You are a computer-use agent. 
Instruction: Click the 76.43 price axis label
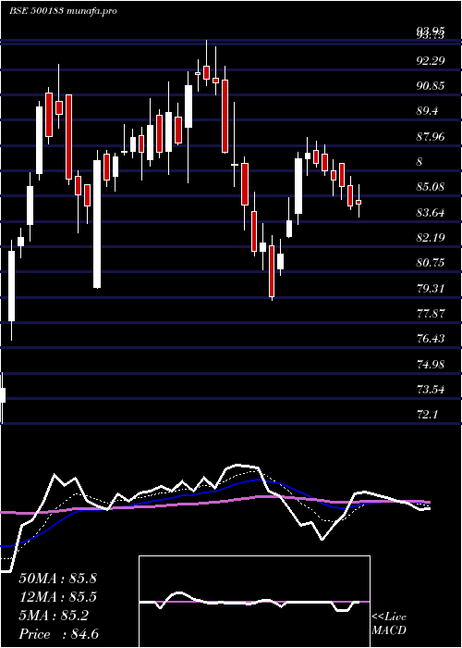click(x=431, y=339)
